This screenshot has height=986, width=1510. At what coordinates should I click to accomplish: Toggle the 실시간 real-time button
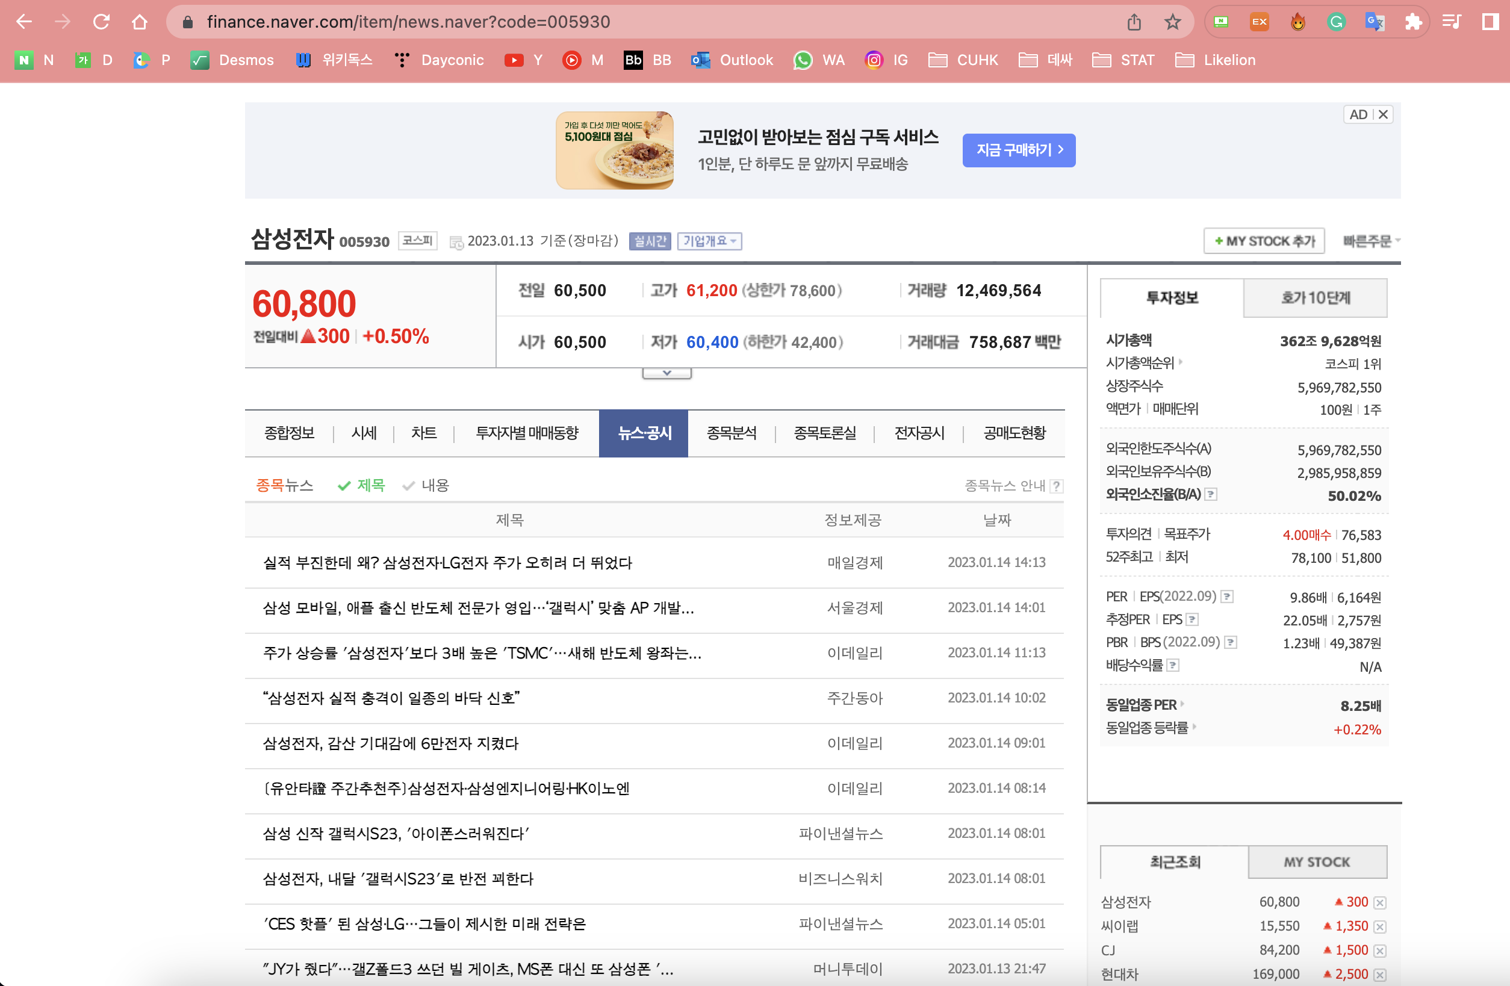[650, 241]
